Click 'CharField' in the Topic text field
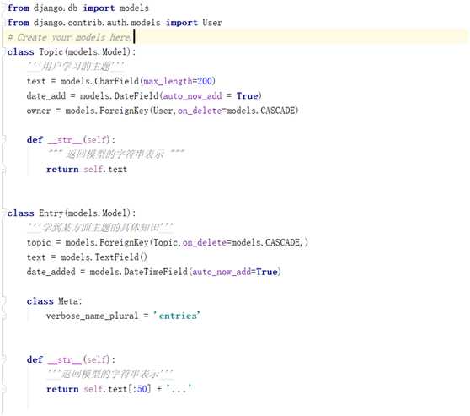 116,81
